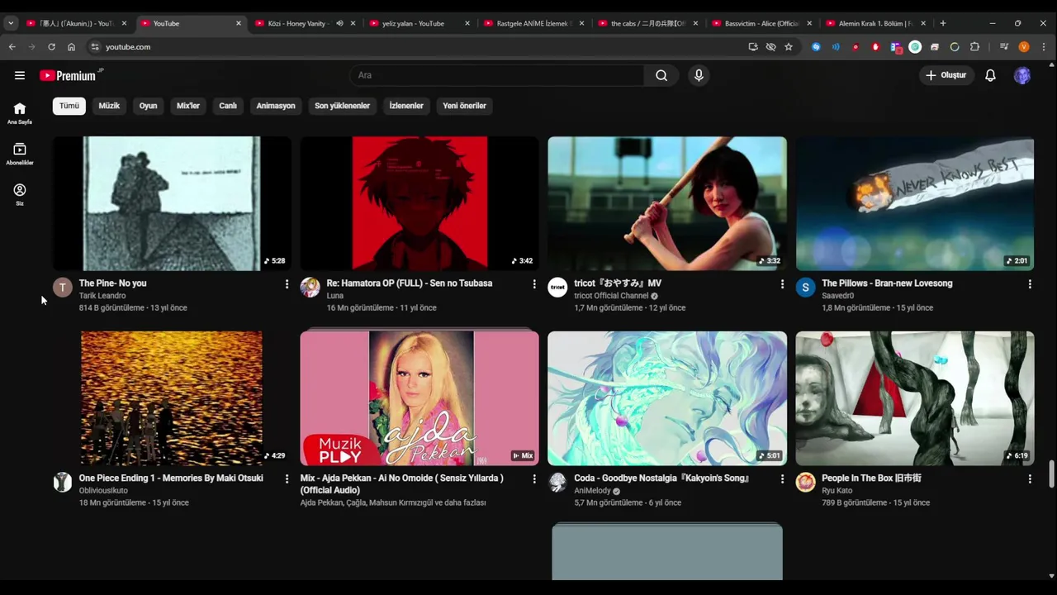Open options for The Pine- No you

(x=287, y=283)
